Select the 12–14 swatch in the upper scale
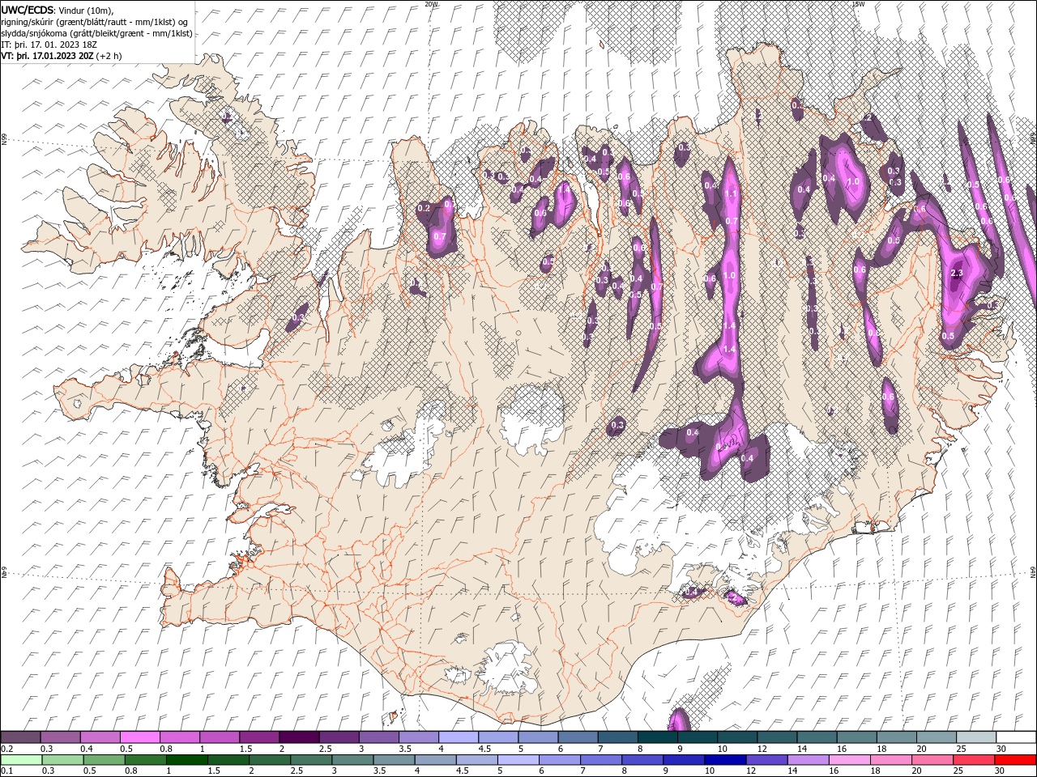 (x=777, y=737)
